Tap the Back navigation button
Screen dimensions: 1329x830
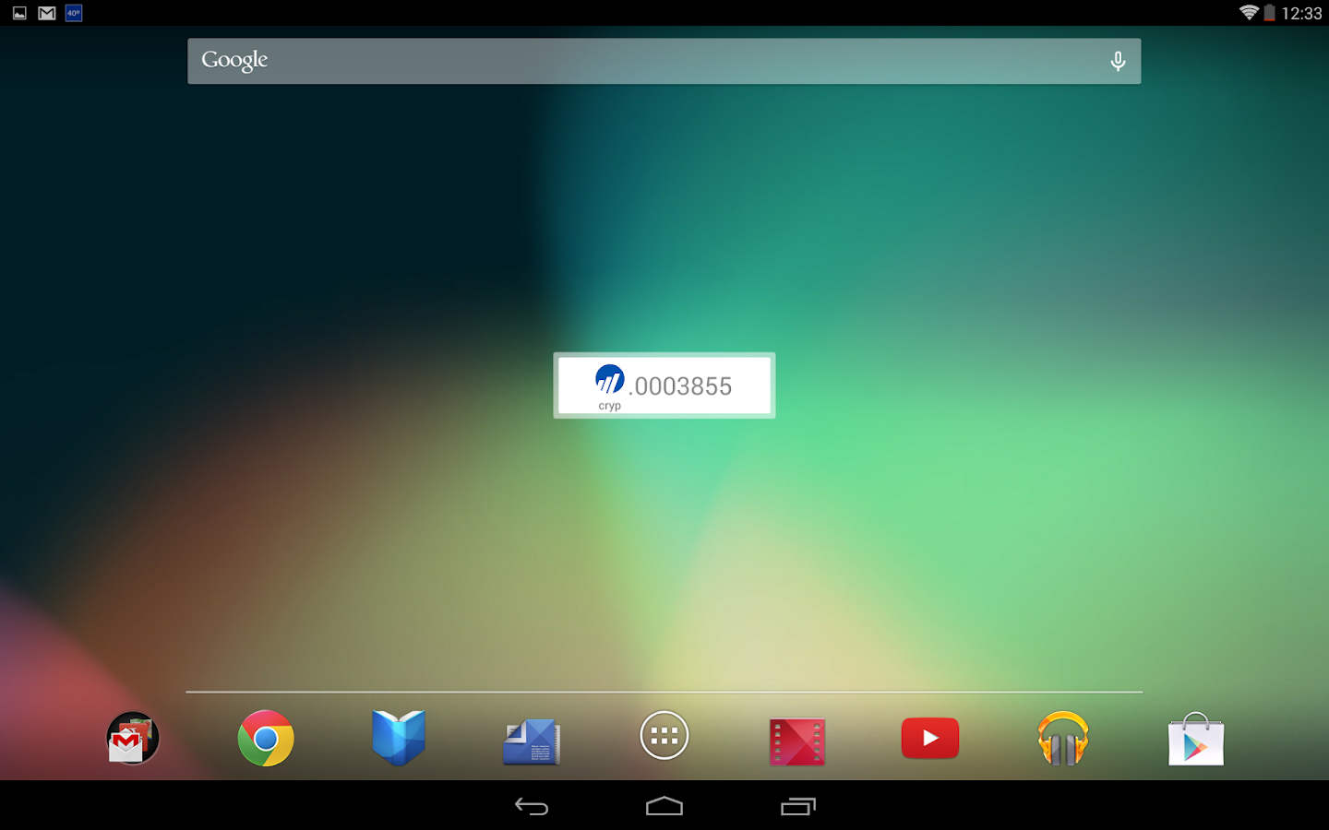532,807
